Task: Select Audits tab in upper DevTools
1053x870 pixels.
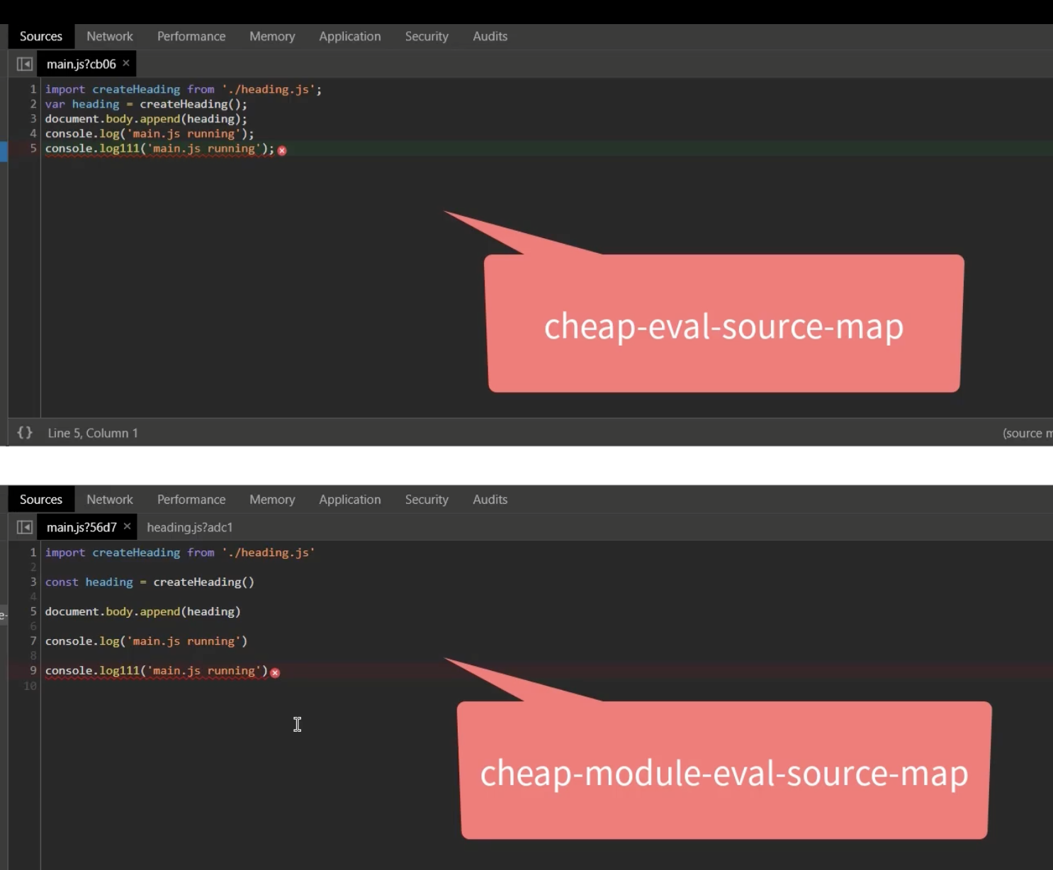Action: [x=490, y=36]
